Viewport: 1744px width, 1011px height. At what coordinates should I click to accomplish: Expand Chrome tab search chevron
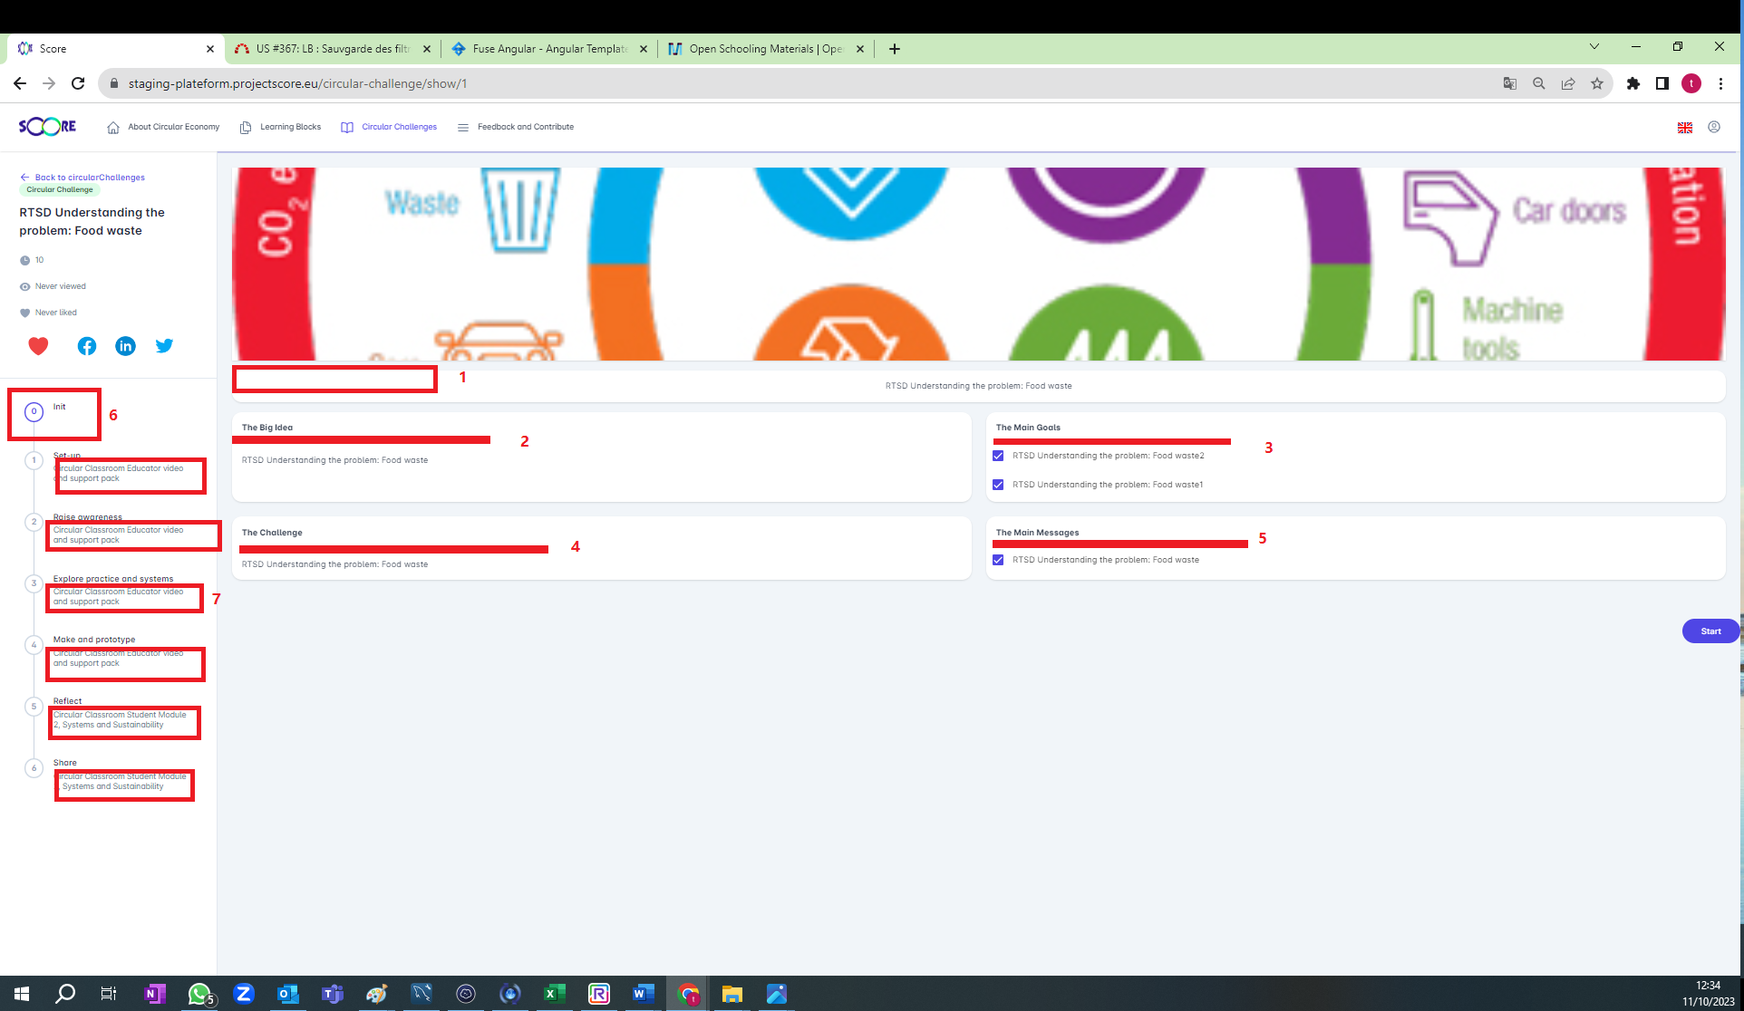[1594, 47]
